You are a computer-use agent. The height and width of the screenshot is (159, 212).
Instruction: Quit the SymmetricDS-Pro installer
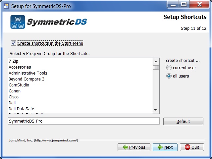tap(192, 147)
